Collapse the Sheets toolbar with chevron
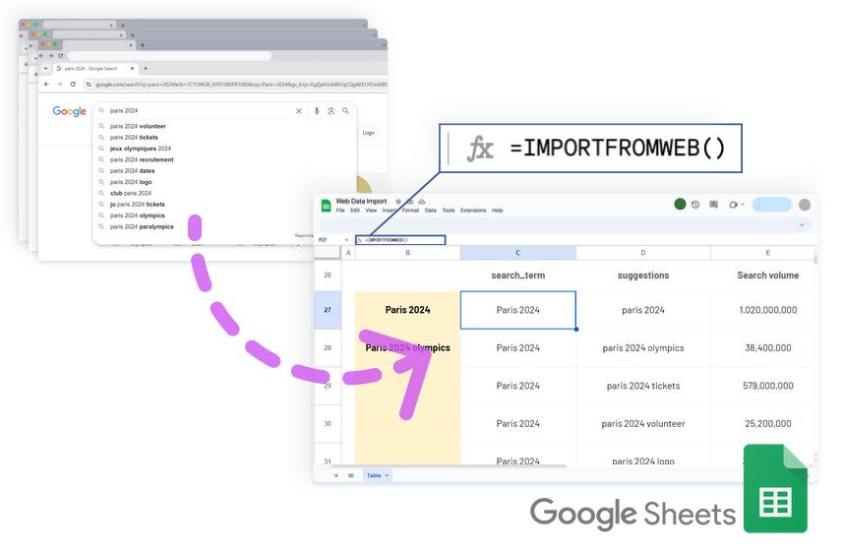Image resolution: width=843 pixels, height=552 pixels. [x=802, y=225]
